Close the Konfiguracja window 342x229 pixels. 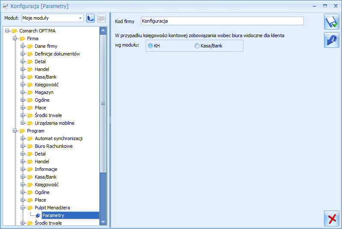click(x=336, y=6)
